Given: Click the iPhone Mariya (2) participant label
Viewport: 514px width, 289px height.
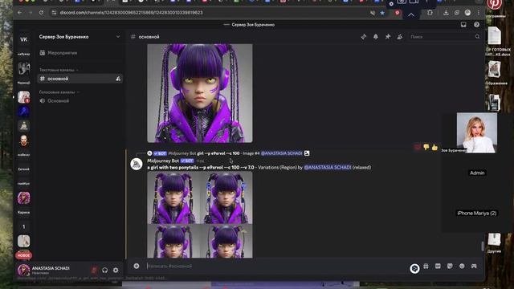Looking at the screenshot, I should click(477, 213).
